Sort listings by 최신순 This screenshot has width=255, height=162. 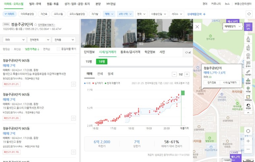coord(17,49)
